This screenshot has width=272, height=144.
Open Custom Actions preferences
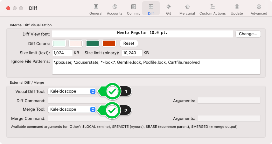point(213,9)
